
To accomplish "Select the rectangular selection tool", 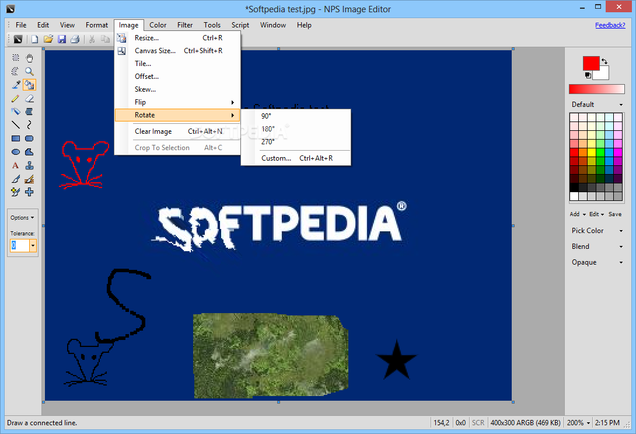I will [x=15, y=58].
